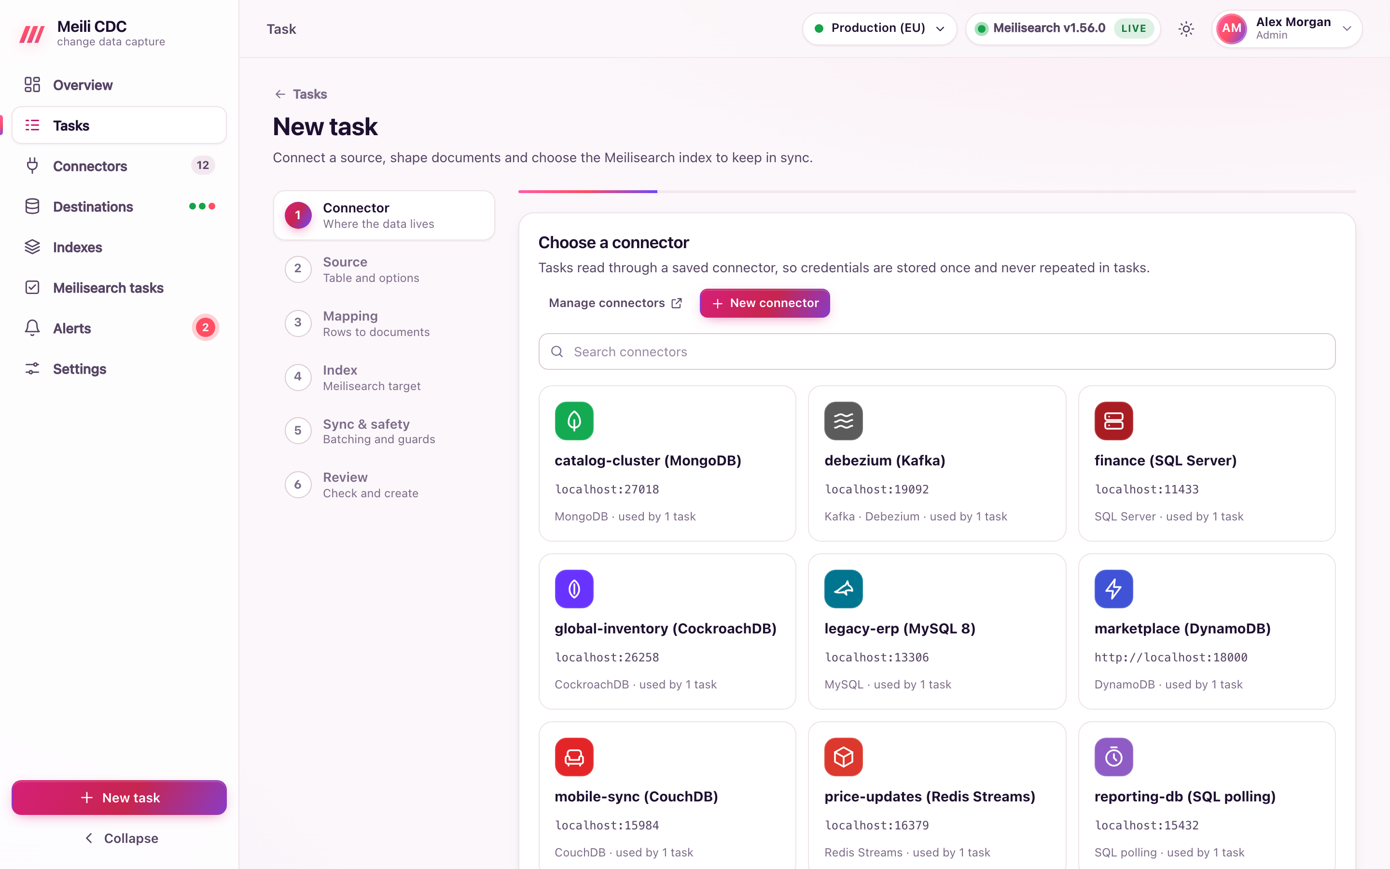Collapse the sidebar

[121, 838]
